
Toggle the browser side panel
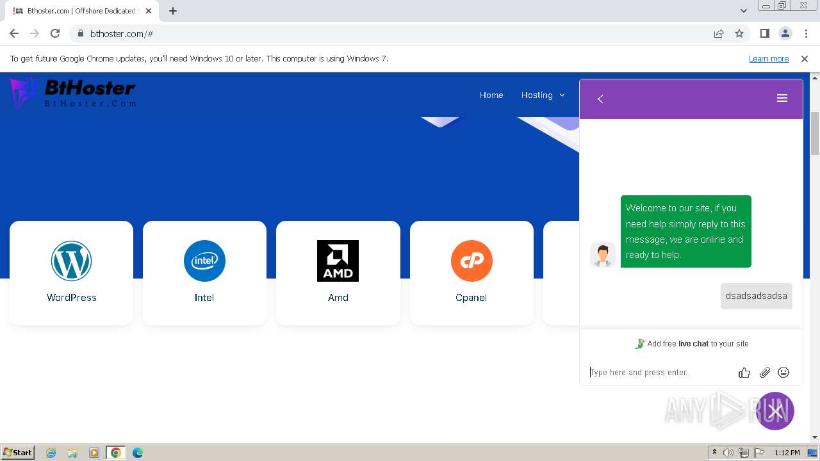click(764, 33)
